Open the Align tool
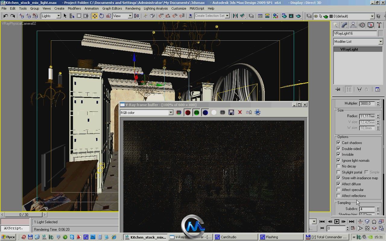This screenshot has width=386, height=241. (242, 16)
